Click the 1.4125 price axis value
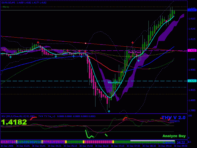 [192, 39]
